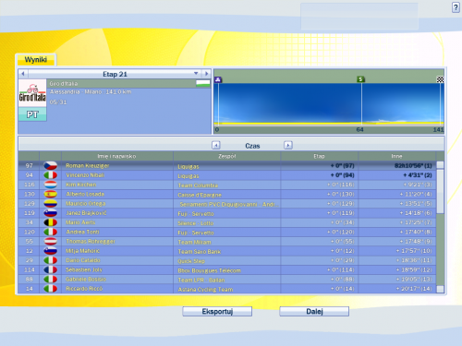Click the results list scrollbar thumb
This screenshot has width=462, height=346.
pos(441,191)
